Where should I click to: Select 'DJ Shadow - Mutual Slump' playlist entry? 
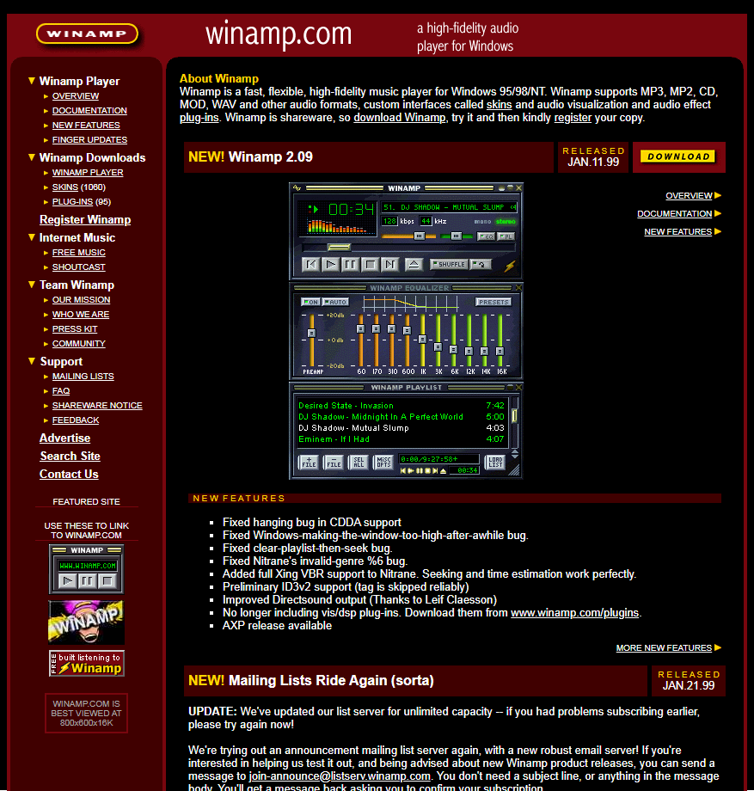(401, 428)
